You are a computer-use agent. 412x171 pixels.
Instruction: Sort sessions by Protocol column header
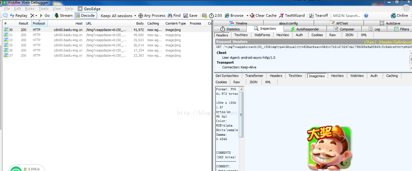tap(39, 23)
